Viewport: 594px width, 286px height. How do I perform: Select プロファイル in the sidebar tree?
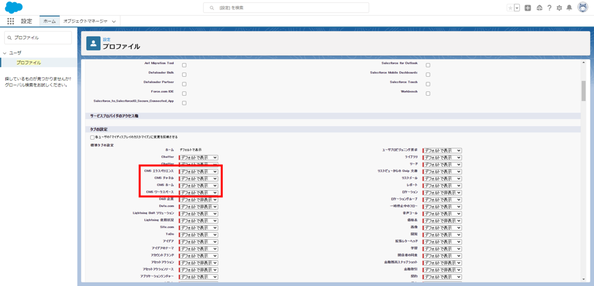click(x=28, y=63)
